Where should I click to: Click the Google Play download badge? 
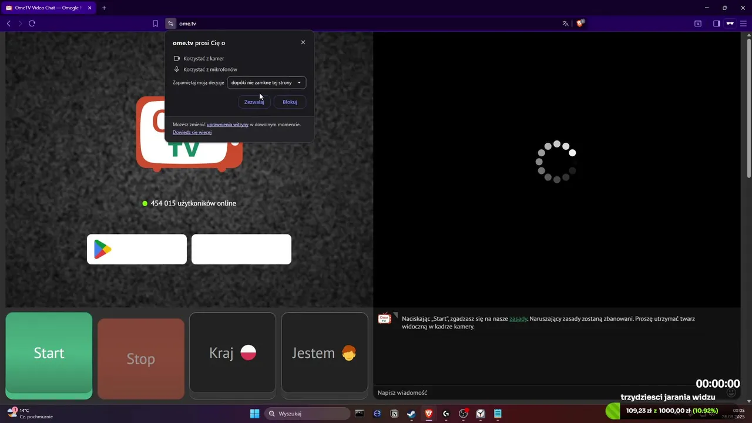137,249
